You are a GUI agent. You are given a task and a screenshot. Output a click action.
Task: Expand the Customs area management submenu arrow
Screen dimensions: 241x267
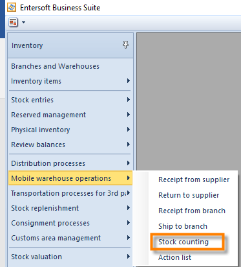pos(129,238)
